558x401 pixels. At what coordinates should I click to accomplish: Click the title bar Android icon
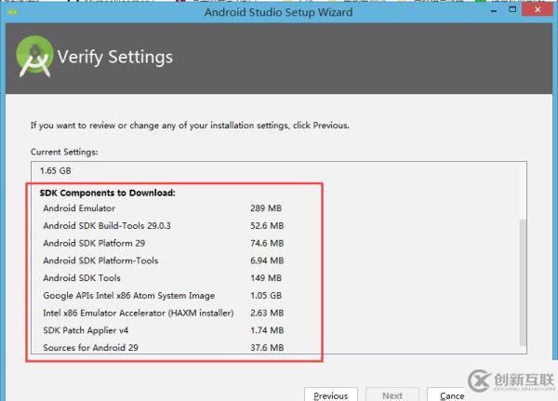[x=12, y=12]
